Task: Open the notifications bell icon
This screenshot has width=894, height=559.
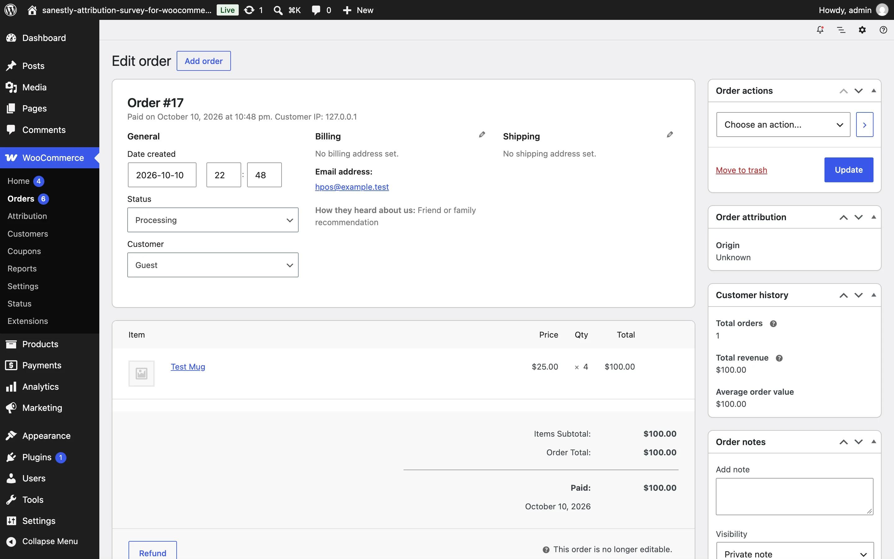Action: (820, 30)
